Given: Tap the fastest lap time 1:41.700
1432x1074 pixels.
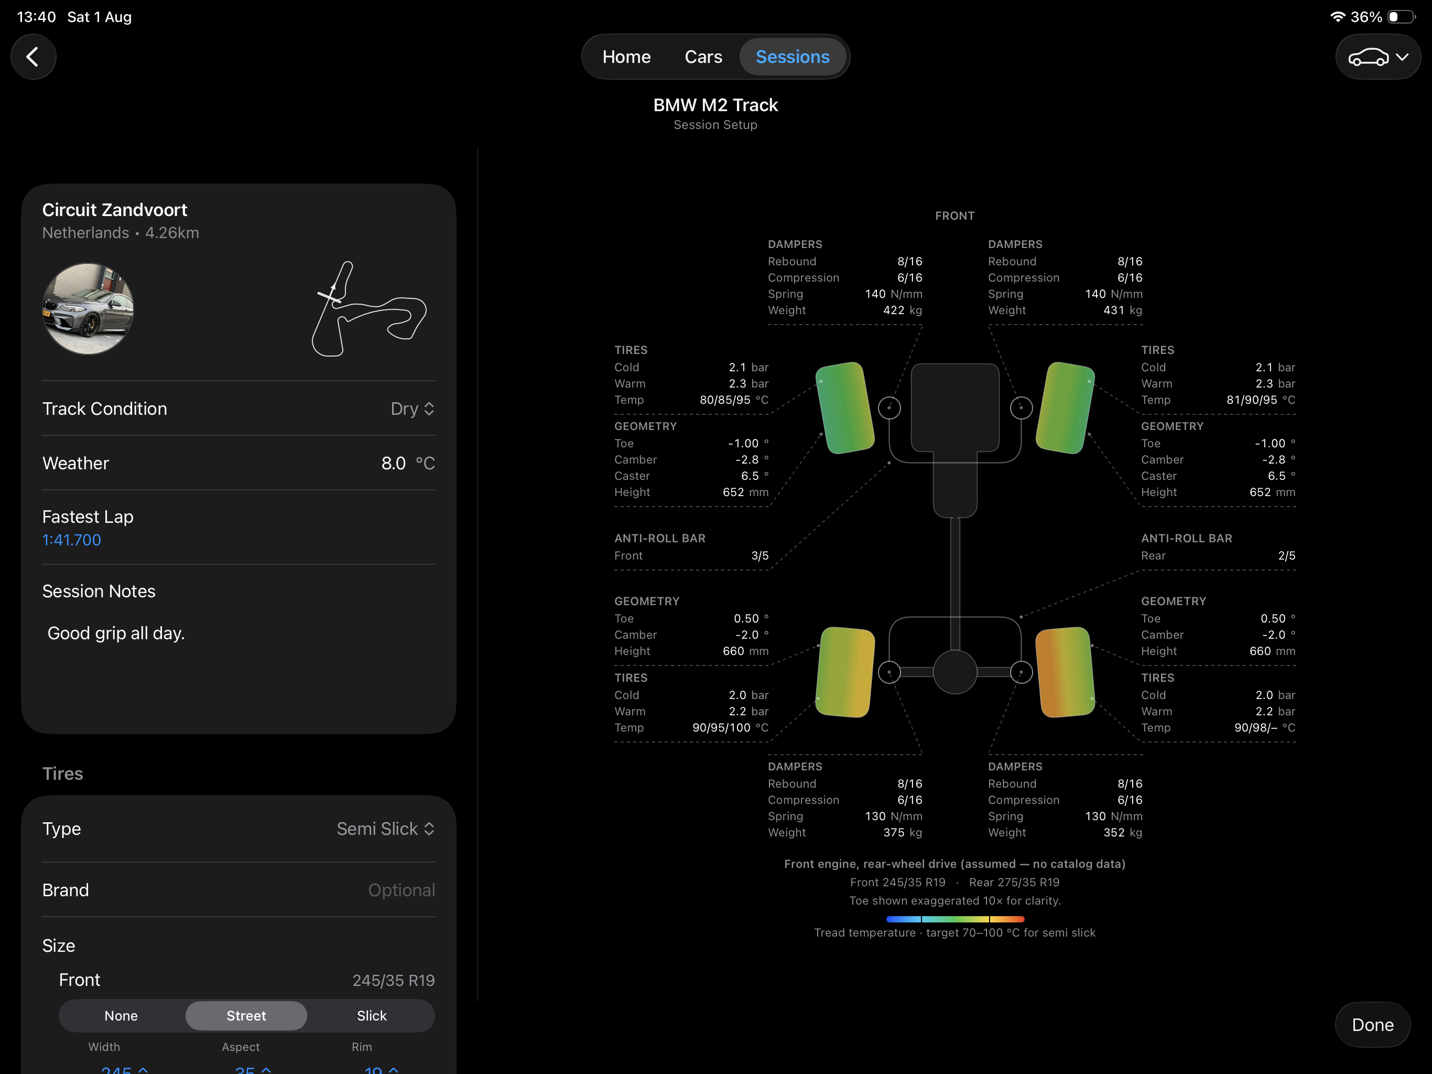Looking at the screenshot, I should click(72, 540).
